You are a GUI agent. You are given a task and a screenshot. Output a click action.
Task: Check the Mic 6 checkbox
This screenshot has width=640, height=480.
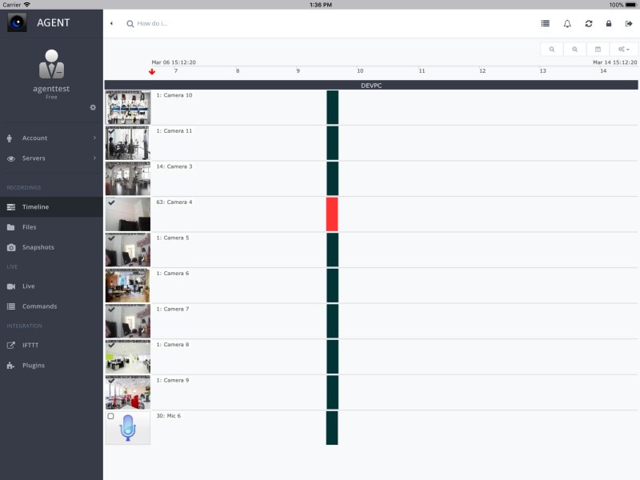(x=110, y=417)
